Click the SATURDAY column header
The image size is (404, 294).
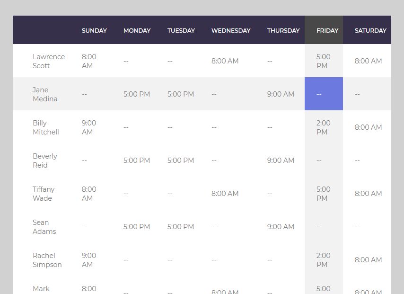click(x=367, y=30)
